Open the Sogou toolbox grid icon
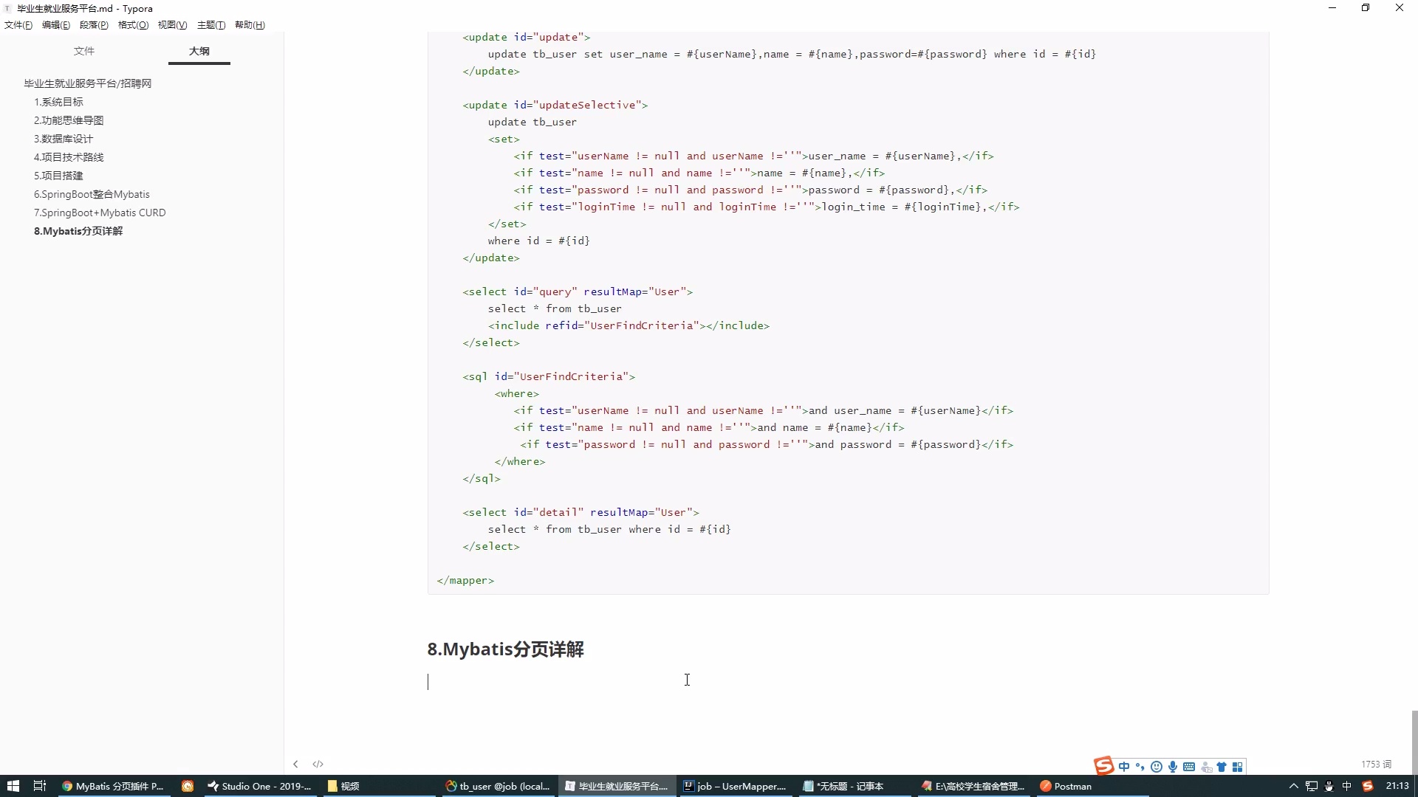 [1239, 767]
